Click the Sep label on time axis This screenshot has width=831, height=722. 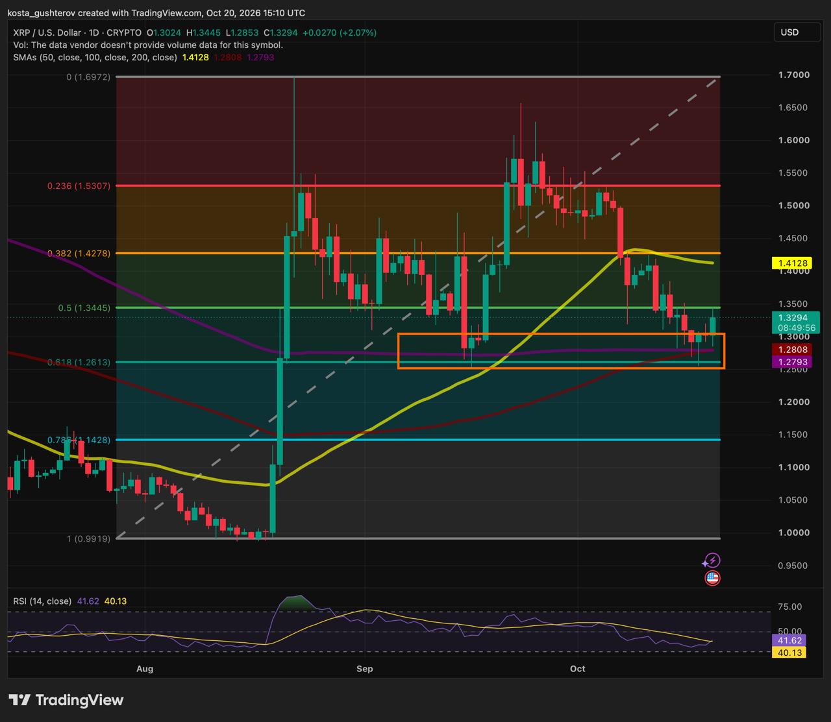pyautogui.click(x=365, y=669)
